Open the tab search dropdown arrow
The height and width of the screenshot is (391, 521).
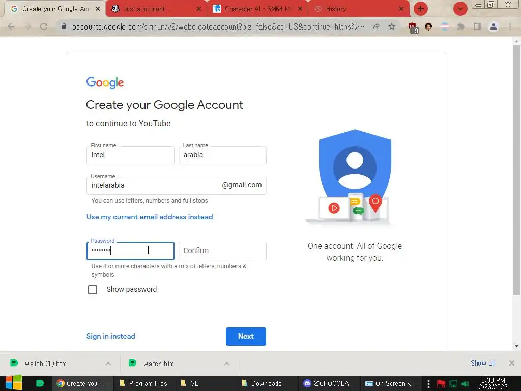pos(460,9)
